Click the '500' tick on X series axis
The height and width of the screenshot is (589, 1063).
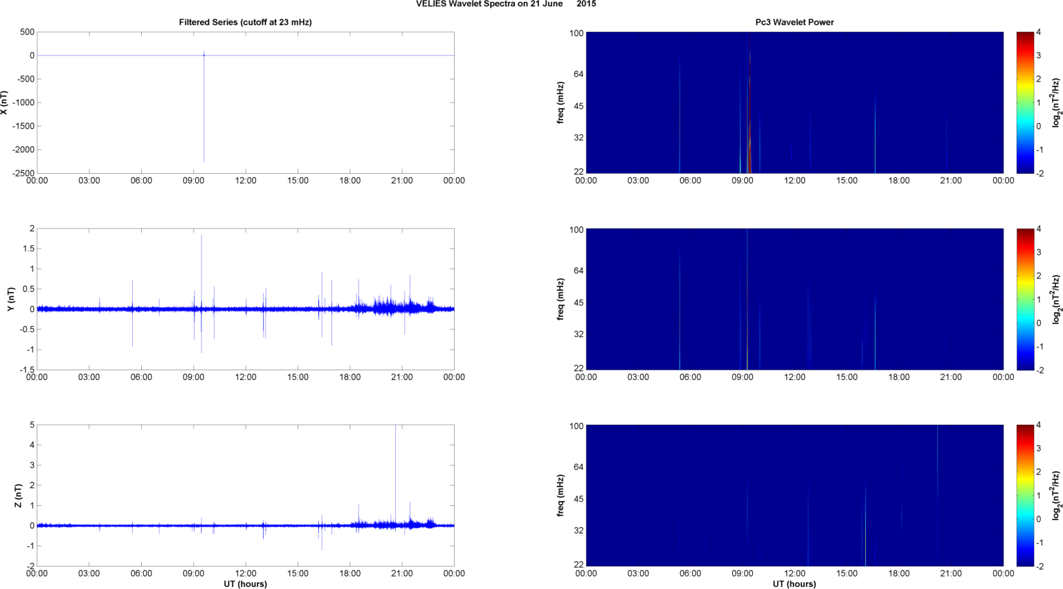[x=27, y=32]
